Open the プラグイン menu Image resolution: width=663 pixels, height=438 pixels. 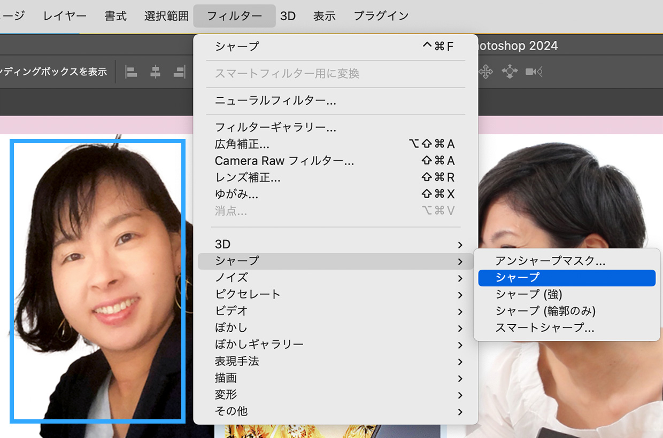click(x=381, y=16)
